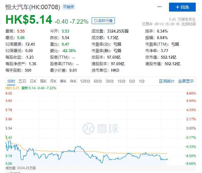Switch to the 五日 chart tab
This screenshot has width=202, height=173.
(22, 81)
